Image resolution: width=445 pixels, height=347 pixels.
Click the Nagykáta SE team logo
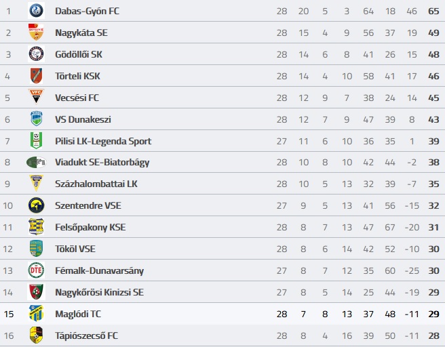click(37, 32)
